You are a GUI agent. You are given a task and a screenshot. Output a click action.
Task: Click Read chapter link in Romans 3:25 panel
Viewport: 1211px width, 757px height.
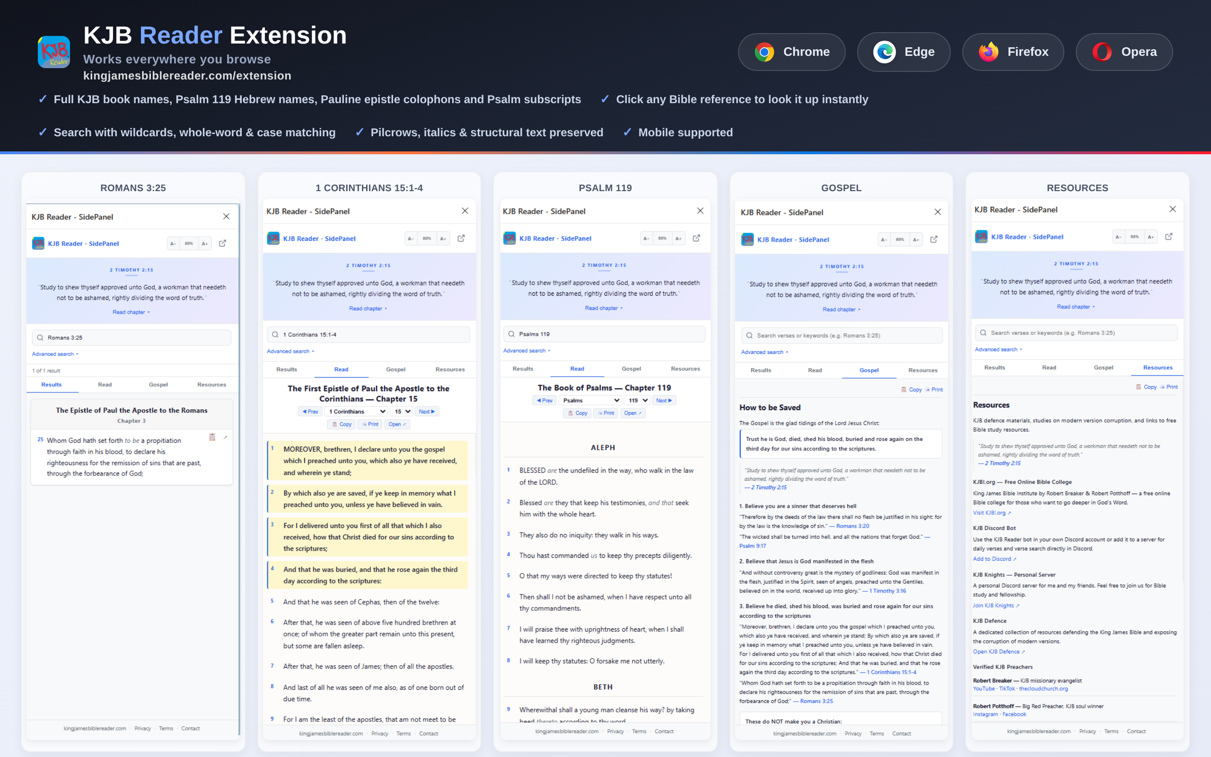tap(131, 312)
